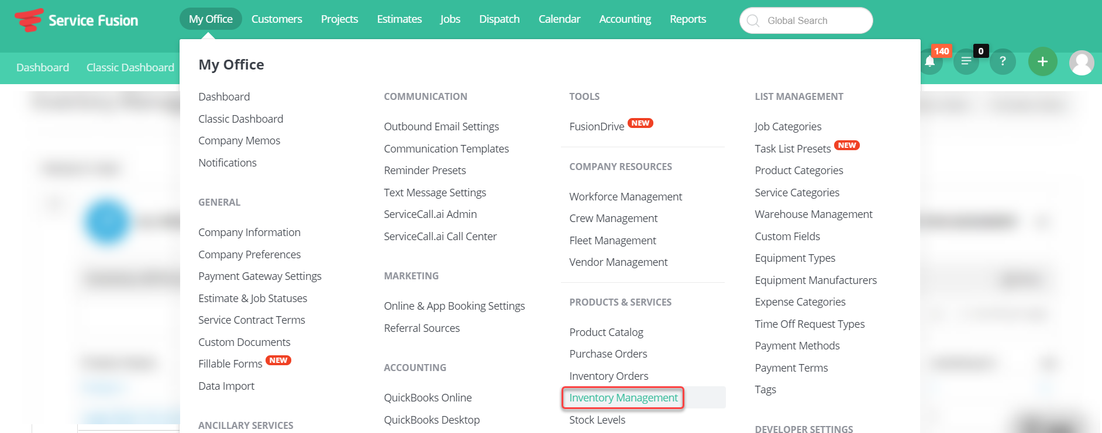Open ServiceCall.ai Admin
Screen dimensions: 1102x433
[x=430, y=214]
